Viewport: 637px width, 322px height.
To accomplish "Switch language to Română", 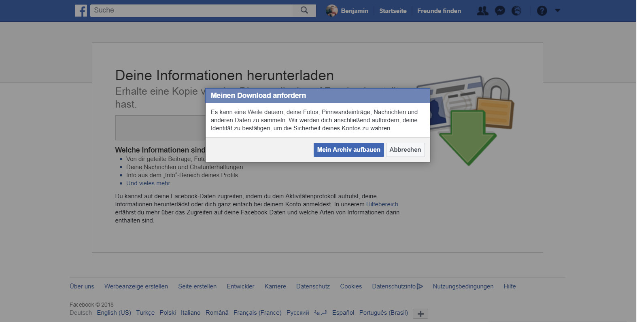I will (217, 313).
